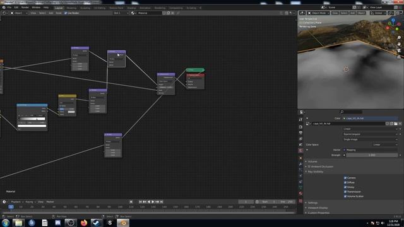Open the File menu
The width and height of the screenshot is (404, 227).
9,8
